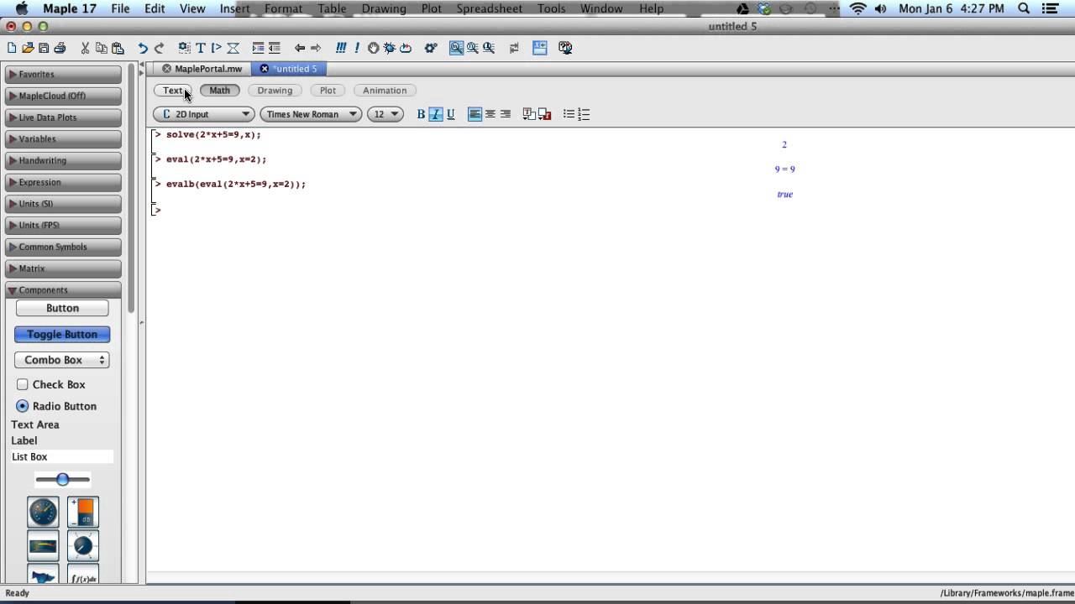Tick the Check Box component
This screenshot has width=1075, height=604.
[x=23, y=384]
